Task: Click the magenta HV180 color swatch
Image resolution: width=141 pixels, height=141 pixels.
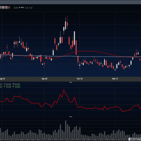Action: (x=4, y=84)
